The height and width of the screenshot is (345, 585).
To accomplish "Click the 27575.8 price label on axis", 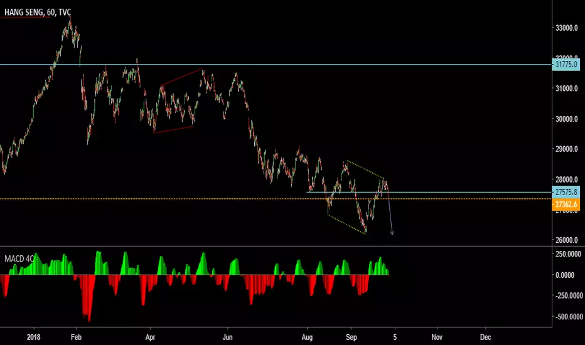I will click(x=566, y=193).
